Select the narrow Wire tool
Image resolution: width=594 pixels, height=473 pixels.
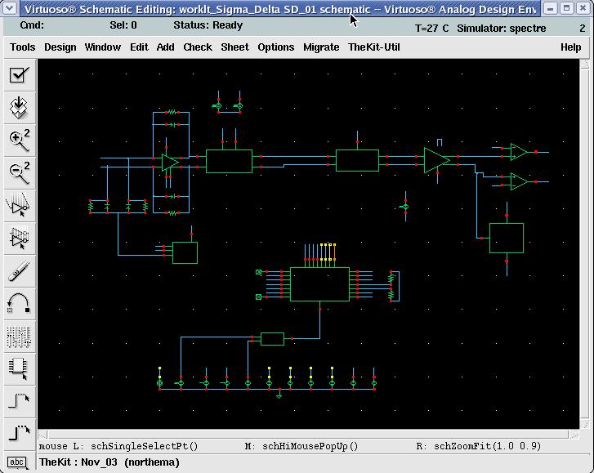coord(19,401)
